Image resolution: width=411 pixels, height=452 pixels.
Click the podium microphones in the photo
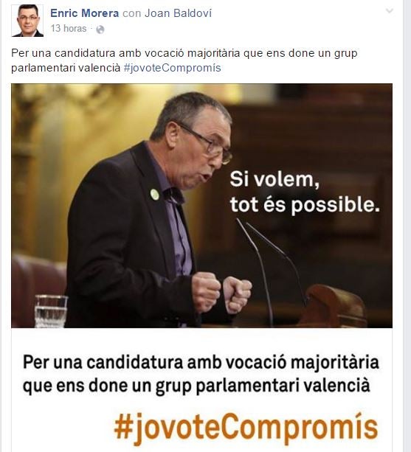tap(271, 271)
